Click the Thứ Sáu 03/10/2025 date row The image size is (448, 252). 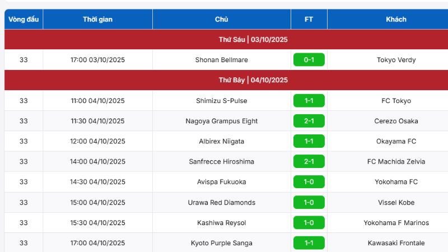(253, 40)
